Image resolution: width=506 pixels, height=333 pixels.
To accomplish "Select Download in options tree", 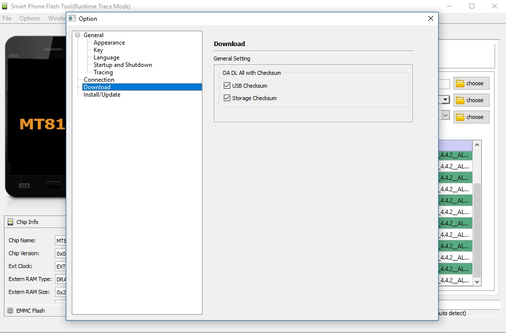I will 142,87.
